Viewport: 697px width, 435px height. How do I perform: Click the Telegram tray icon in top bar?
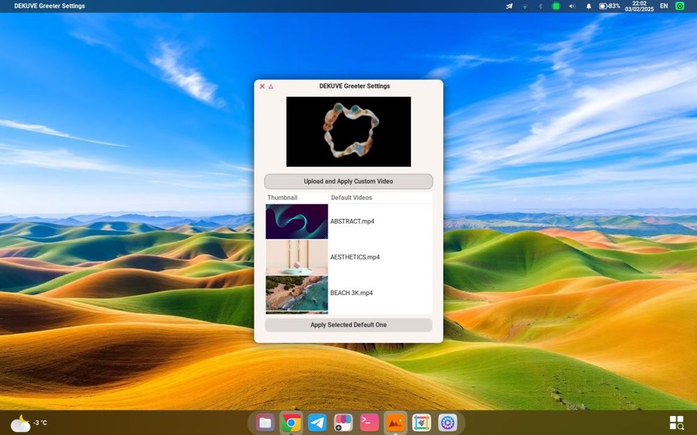pos(510,6)
